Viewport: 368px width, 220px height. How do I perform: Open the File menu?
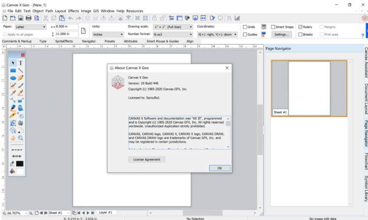pyautogui.click(x=10, y=11)
